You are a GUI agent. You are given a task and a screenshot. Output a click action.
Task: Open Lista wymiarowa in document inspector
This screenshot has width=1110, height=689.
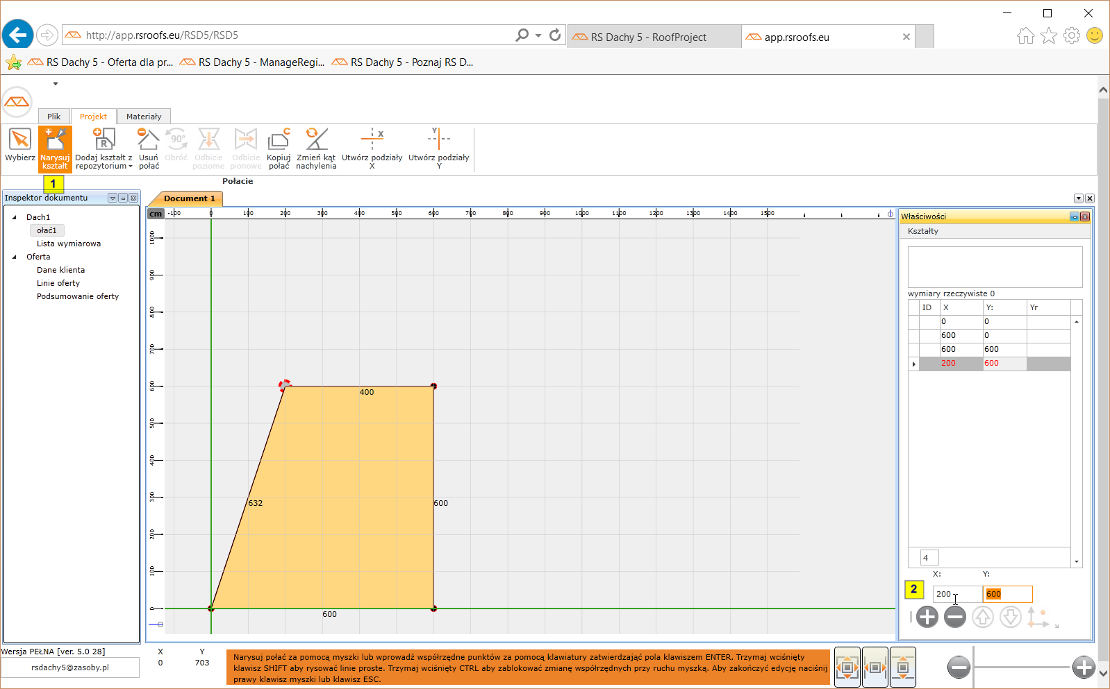[x=69, y=244]
